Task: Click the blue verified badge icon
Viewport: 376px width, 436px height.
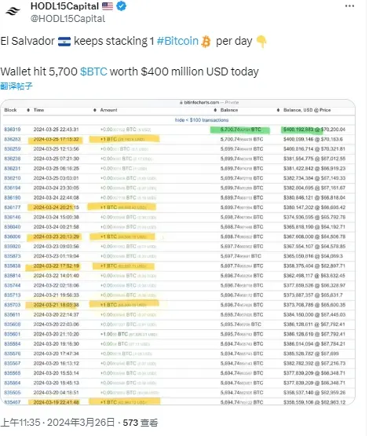Action: [x=121, y=5]
